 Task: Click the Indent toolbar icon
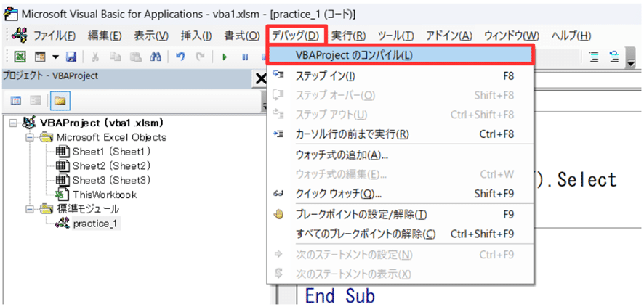(593, 57)
